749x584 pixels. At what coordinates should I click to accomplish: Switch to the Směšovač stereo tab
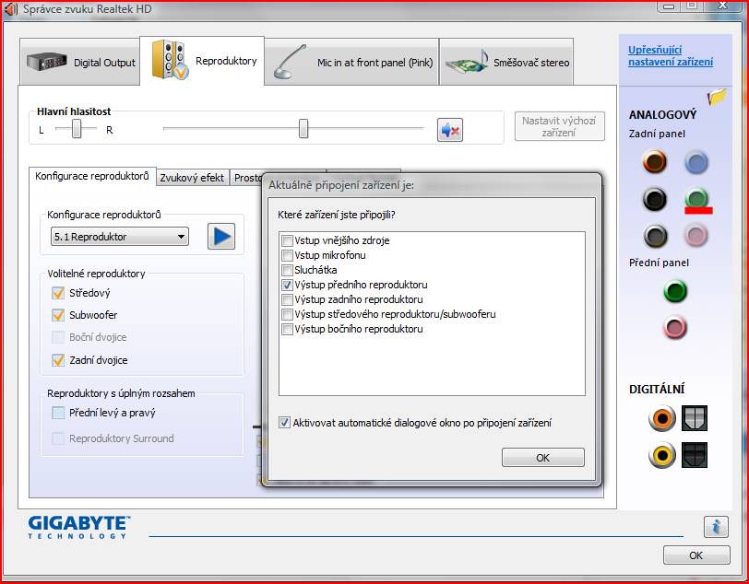506,62
